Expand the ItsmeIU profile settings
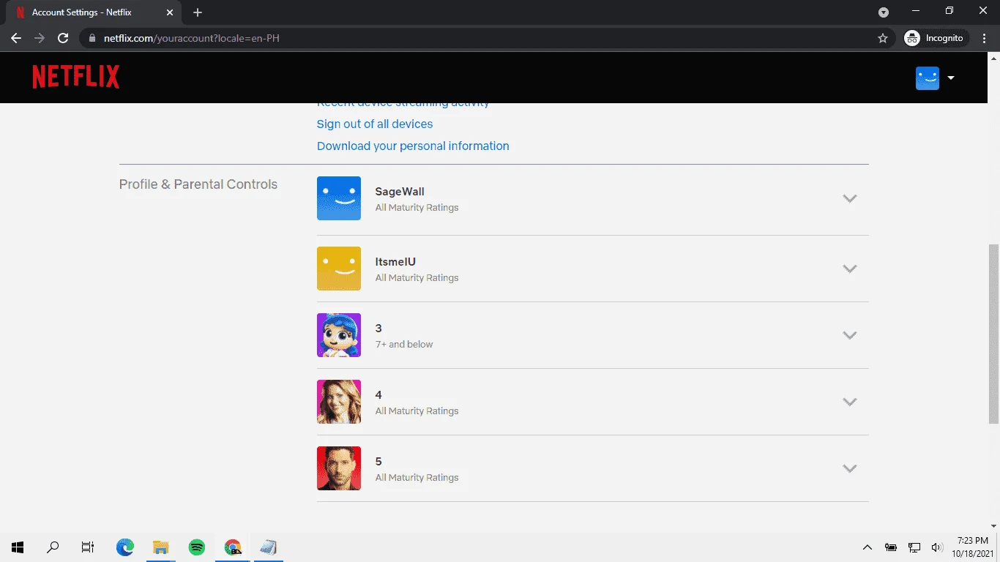 point(849,269)
